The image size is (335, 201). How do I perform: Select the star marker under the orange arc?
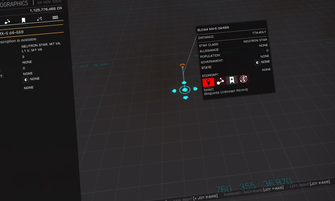point(182,67)
